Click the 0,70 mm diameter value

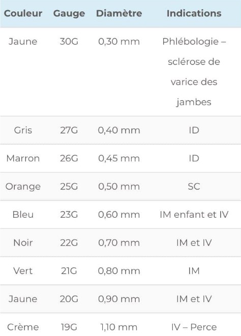119,243
